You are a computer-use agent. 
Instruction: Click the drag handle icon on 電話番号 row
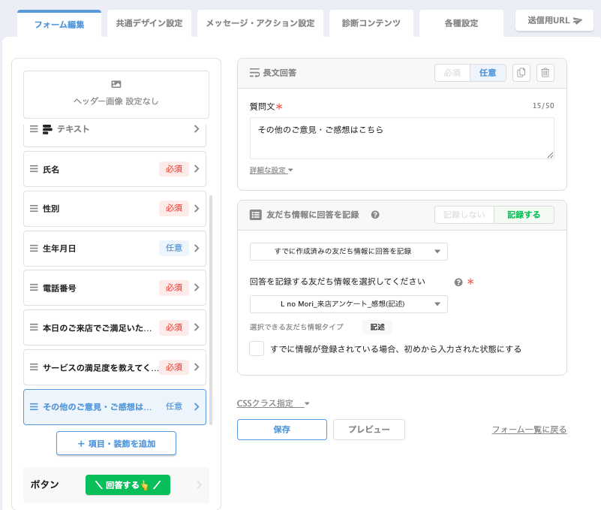(34, 288)
